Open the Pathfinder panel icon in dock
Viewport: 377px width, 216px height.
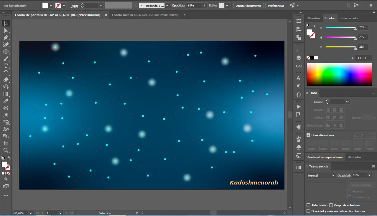tap(299, 37)
